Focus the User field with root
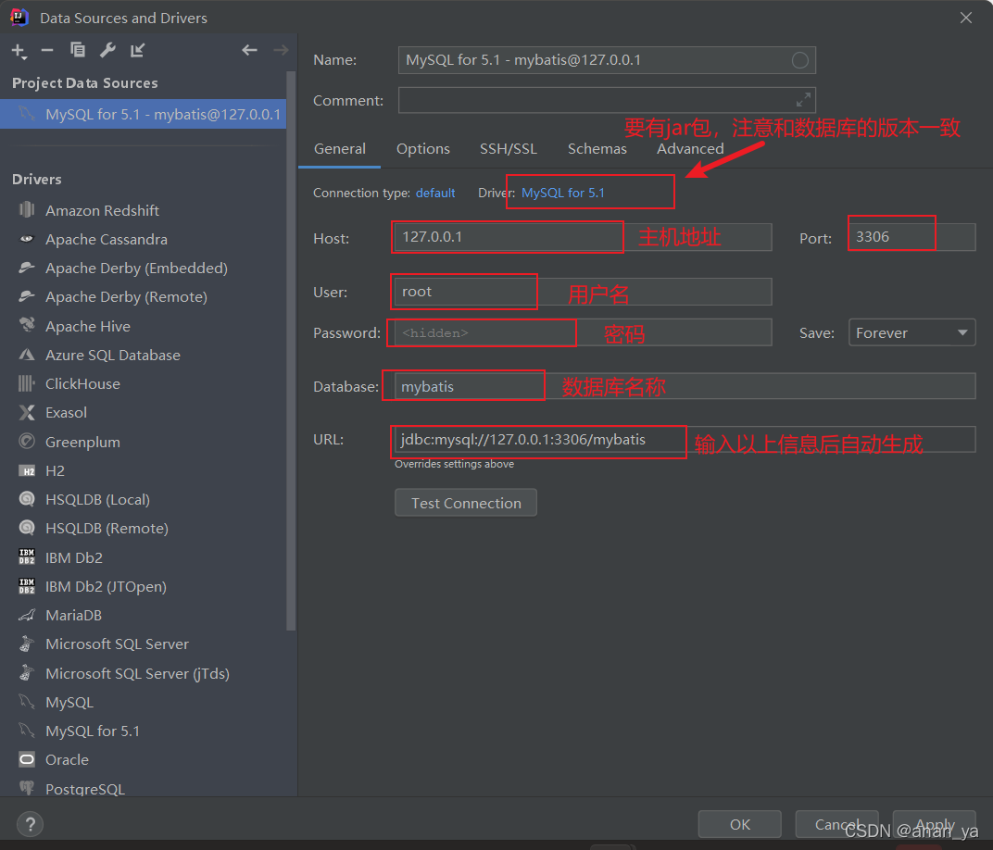 [583, 292]
